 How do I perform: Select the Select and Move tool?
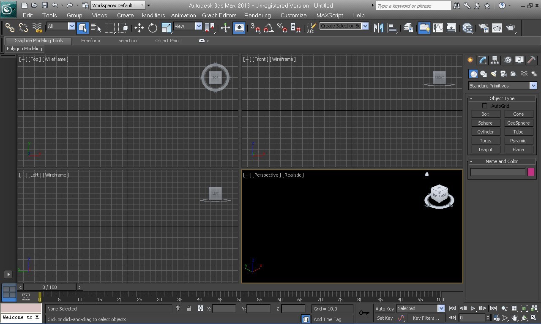click(x=139, y=27)
